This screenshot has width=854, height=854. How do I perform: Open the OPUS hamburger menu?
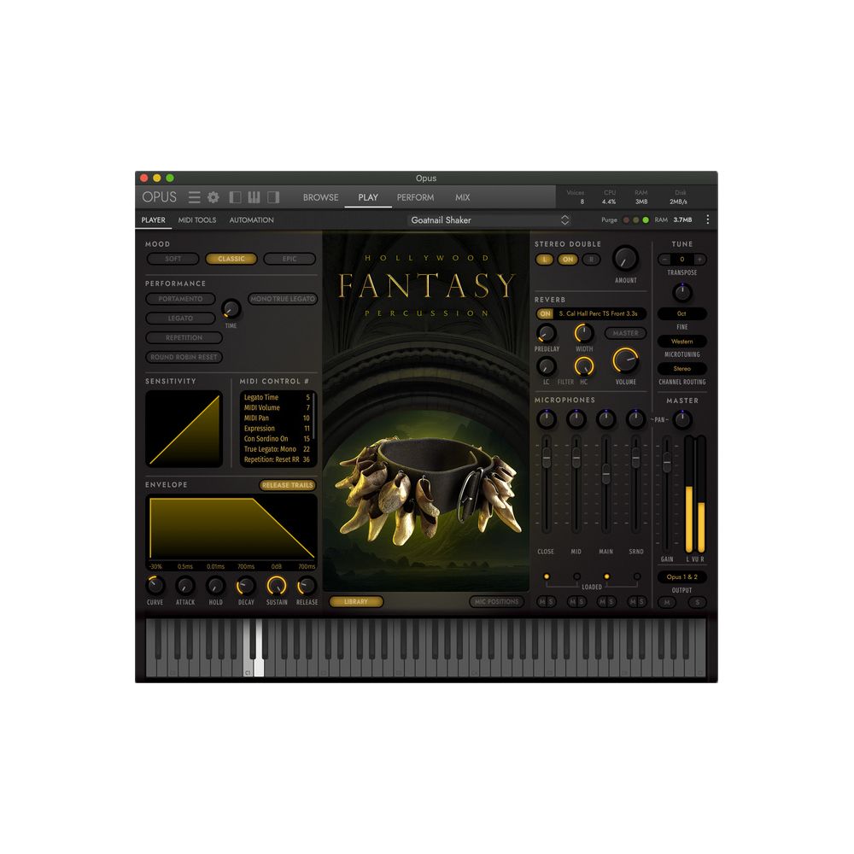click(x=195, y=197)
